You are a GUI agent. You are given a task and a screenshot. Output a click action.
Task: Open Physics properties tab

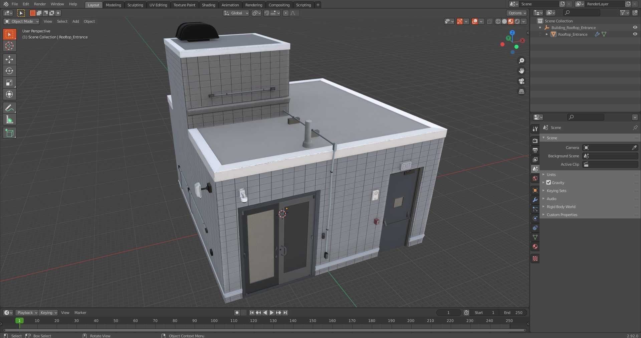[535, 218]
